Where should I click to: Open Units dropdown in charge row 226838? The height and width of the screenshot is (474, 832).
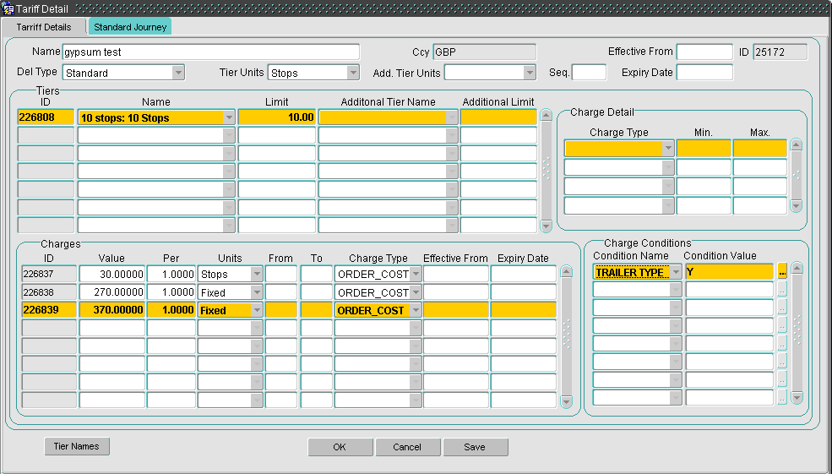click(257, 292)
